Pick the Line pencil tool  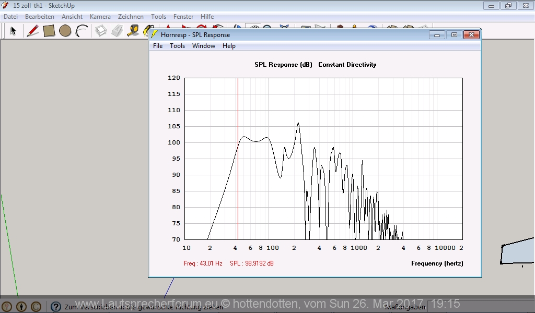click(33, 31)
